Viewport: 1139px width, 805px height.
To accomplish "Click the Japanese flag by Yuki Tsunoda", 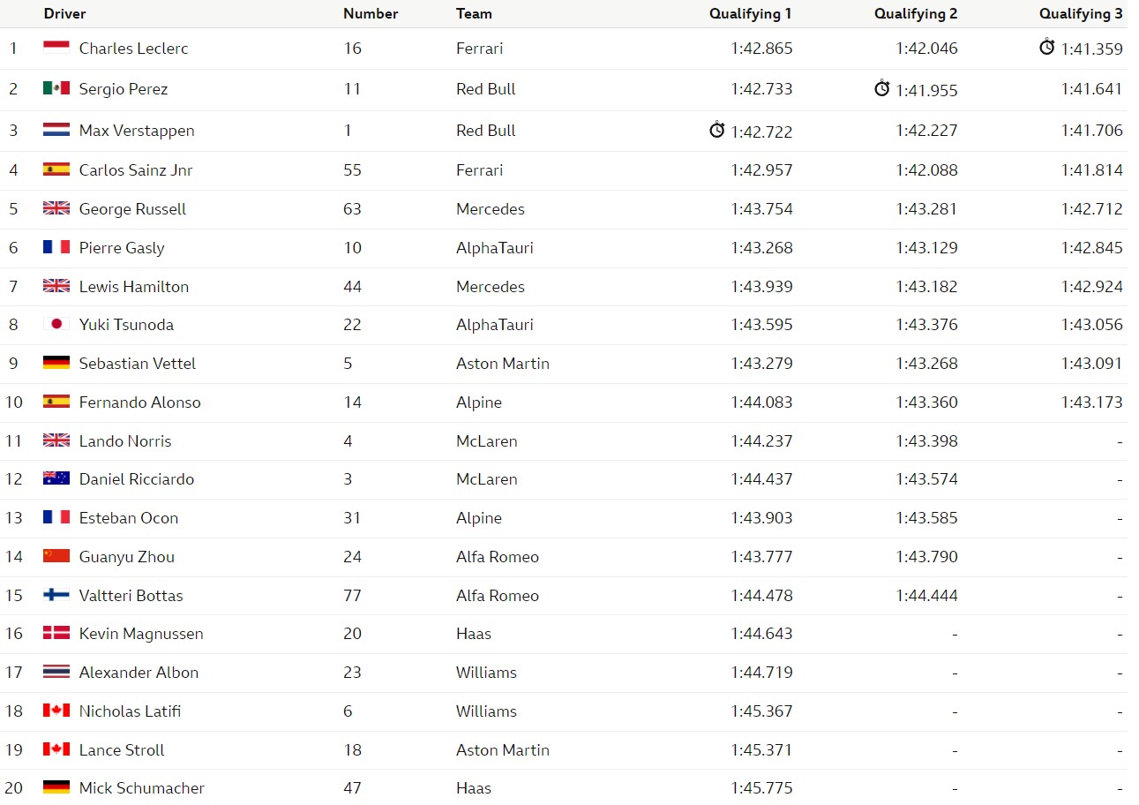I will (56, 324).
